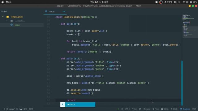The height and width of the screenshot is (111, 198).
Task: Open the OBS Studio tray icon
Action: [x=161, y=2]
